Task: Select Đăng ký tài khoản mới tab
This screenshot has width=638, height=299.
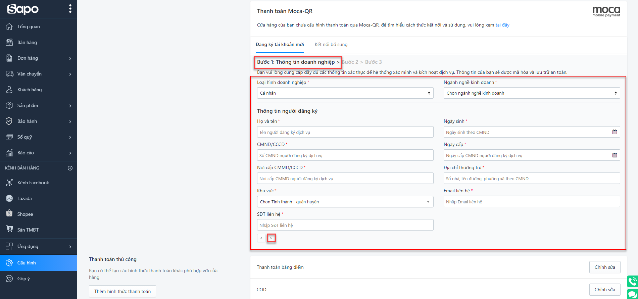Action: [x=280, y=45]
